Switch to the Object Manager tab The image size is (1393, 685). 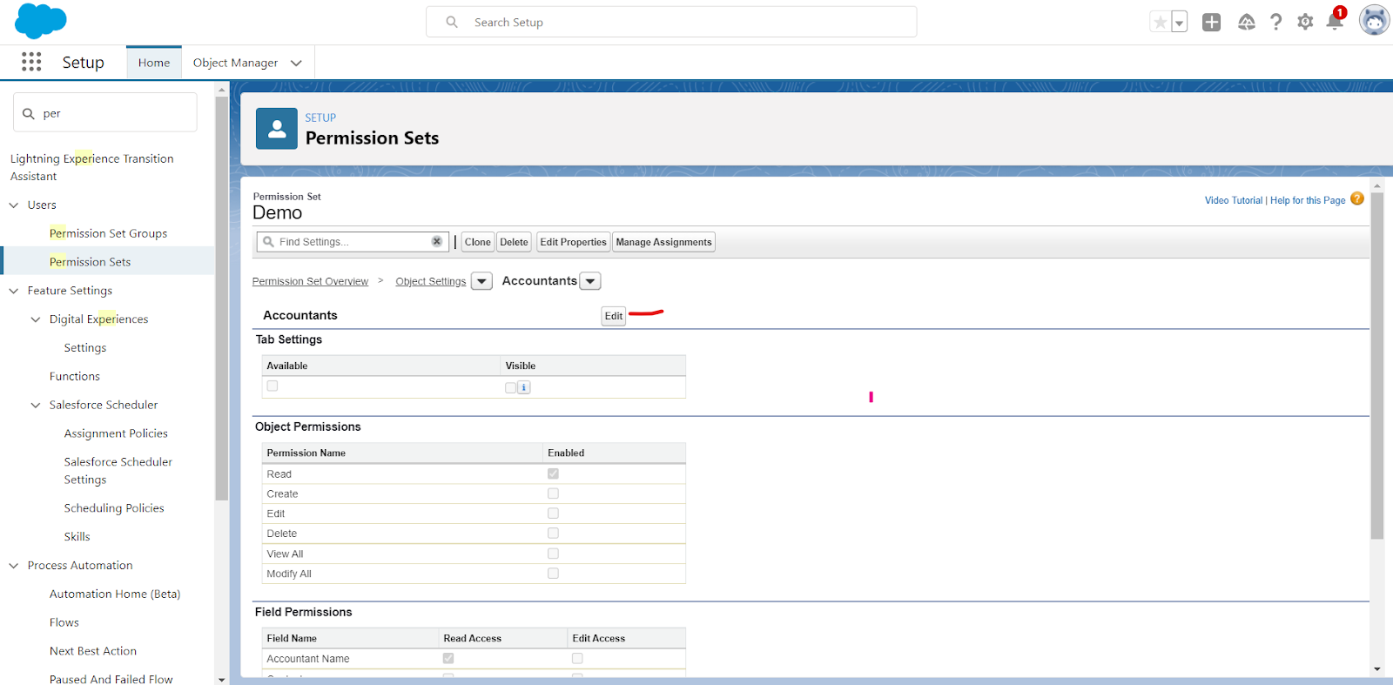235,63
